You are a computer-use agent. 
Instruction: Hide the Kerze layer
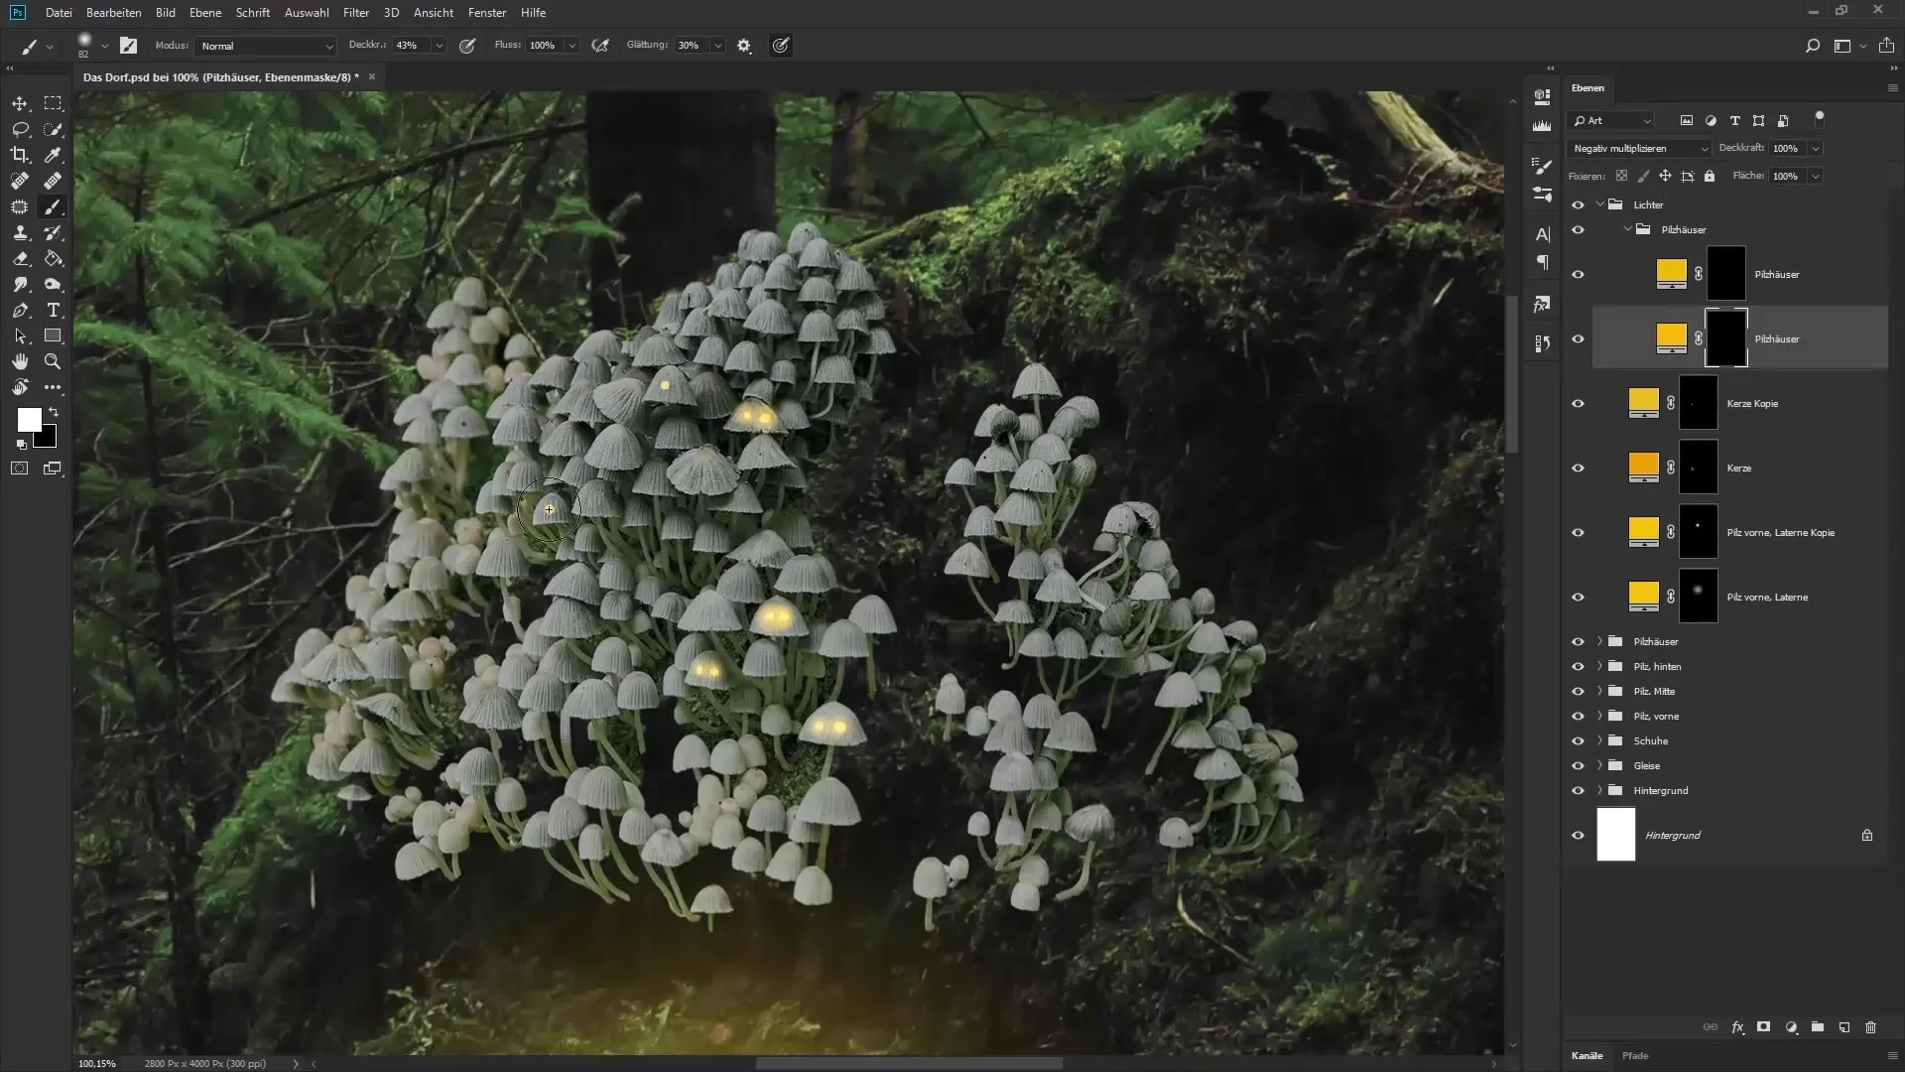pyautogui.click(x=1578, y=468)
